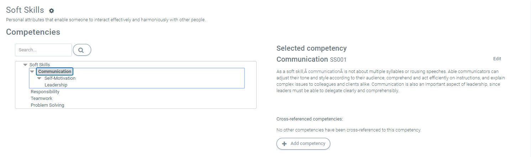531x157 pixels.
Task: Click the Communication SS001 selected heading
Action: [311, 59]
